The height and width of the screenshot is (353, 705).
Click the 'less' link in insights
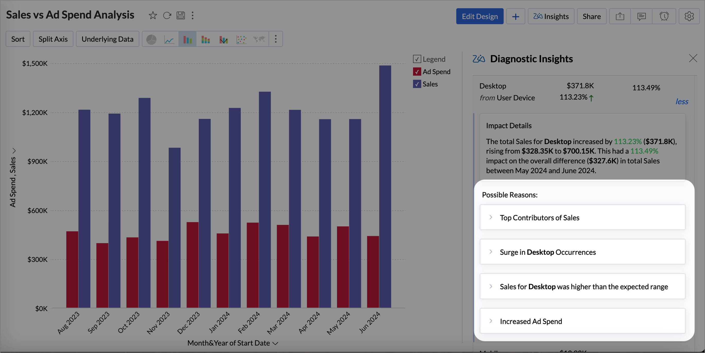pos(682,102)
